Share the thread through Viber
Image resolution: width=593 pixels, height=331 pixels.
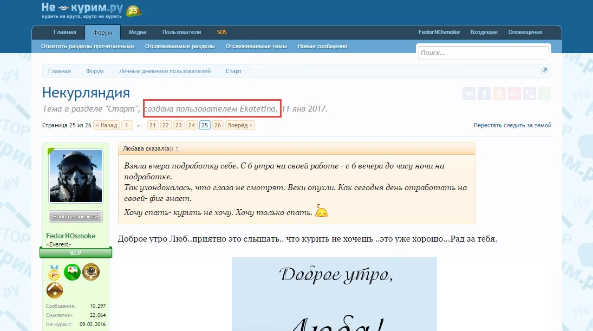(x=530, y=94)
